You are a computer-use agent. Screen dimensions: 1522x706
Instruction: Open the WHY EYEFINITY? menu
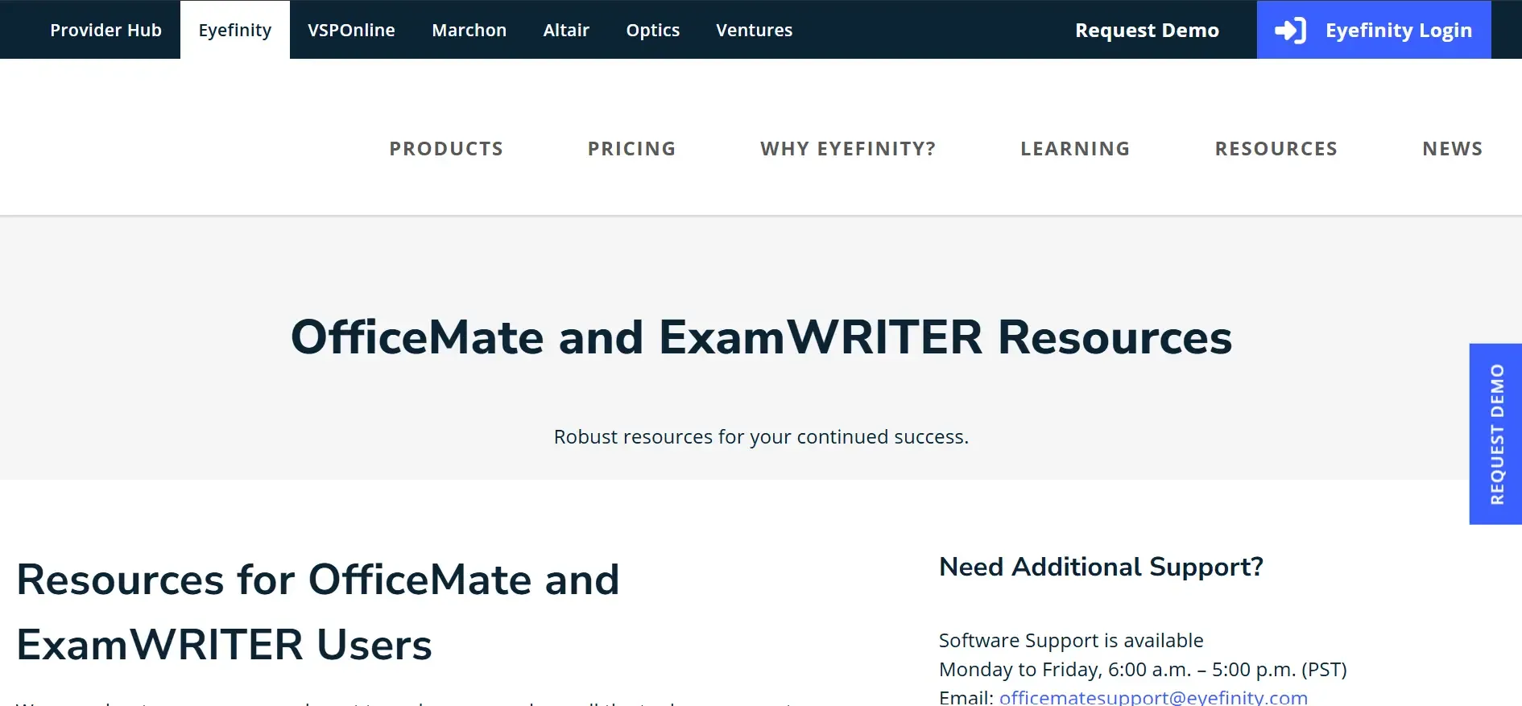point(848,149)
